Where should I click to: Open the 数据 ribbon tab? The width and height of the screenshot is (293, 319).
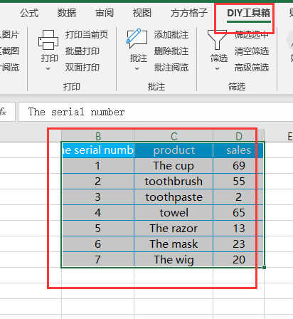coord(67,13)
